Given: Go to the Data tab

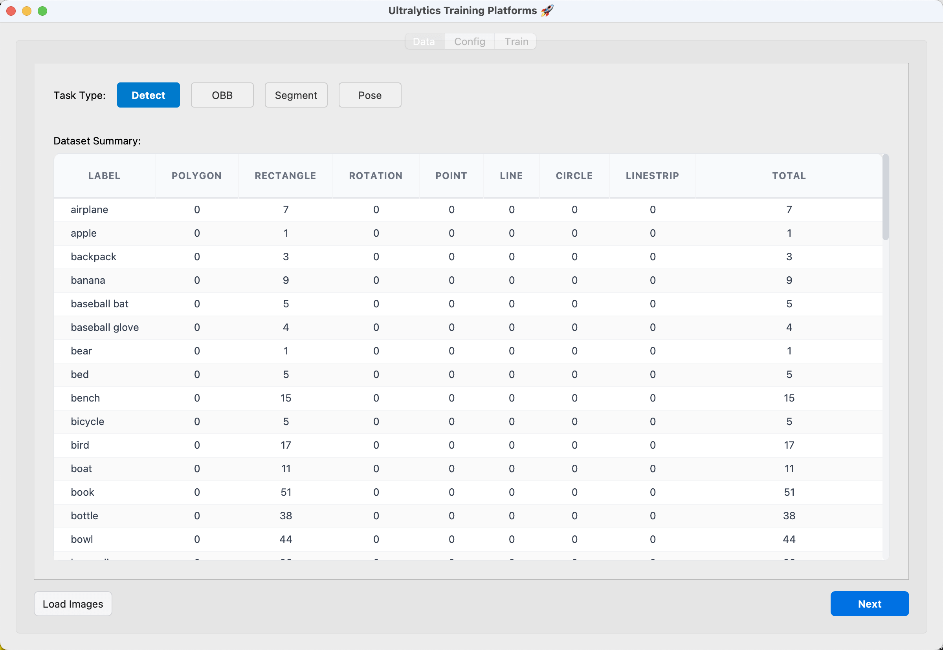Looking at the screenshot, I should 424,42.
